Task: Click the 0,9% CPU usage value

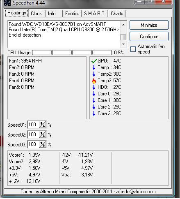Action: pyautogui.click(x=119, y=53)
